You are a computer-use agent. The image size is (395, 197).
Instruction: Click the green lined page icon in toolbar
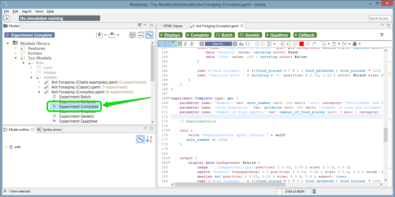[x=180, y=44]
